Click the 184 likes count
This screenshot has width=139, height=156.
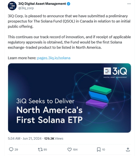point(75,149)
